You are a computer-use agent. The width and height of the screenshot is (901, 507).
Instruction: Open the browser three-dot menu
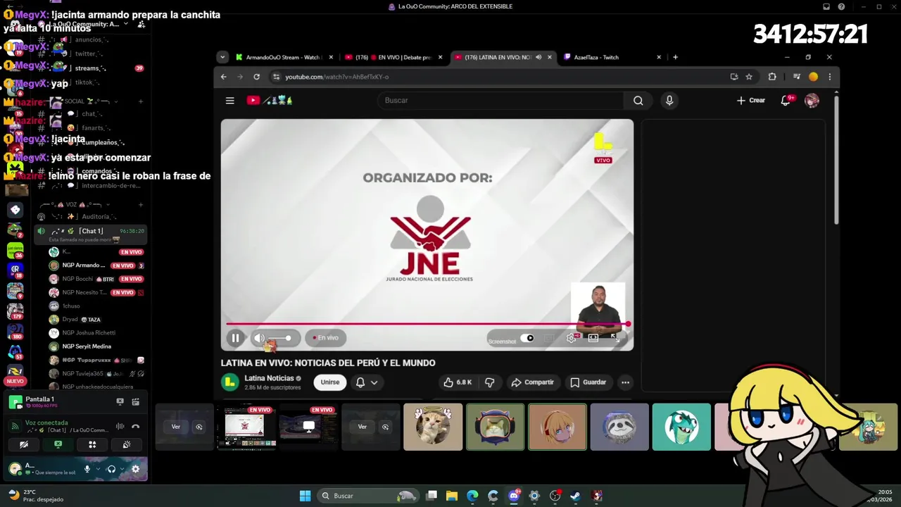tap(830, 77)
